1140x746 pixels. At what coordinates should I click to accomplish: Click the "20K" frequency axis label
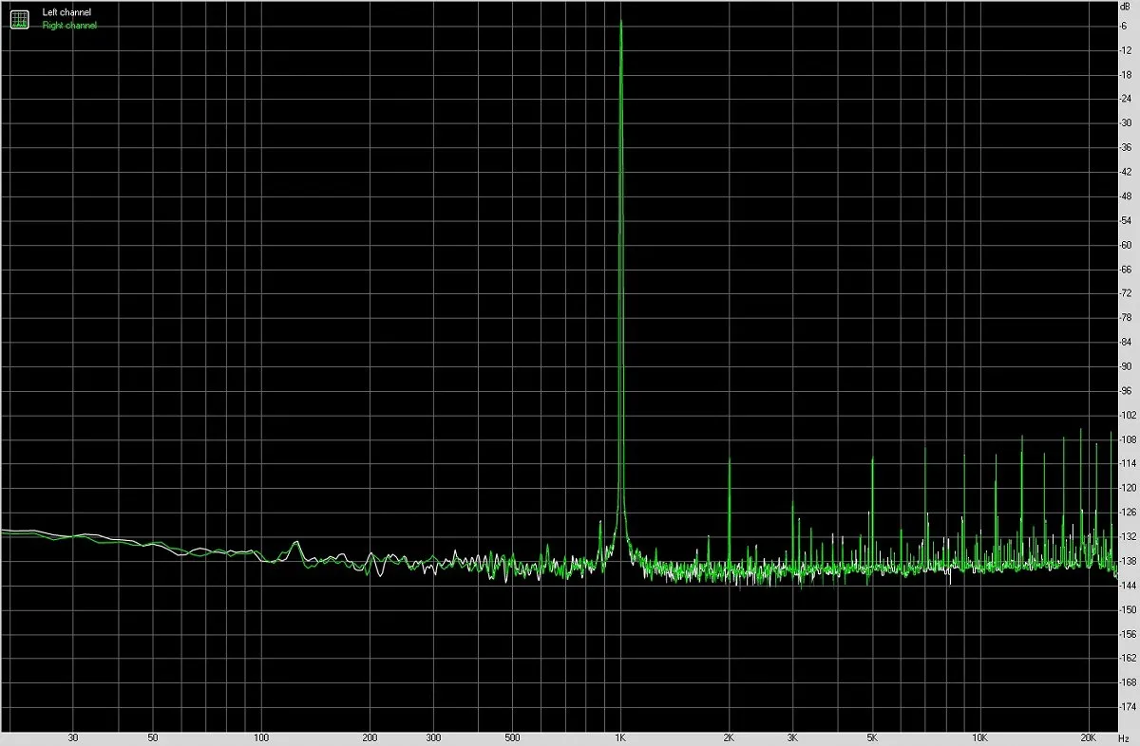click(x=1088, y=737)
